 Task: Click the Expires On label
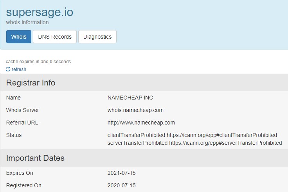coord(20,173)
